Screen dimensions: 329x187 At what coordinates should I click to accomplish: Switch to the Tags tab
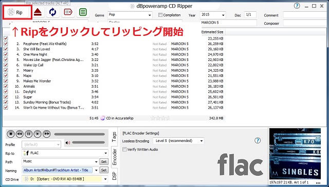(114, 137)
